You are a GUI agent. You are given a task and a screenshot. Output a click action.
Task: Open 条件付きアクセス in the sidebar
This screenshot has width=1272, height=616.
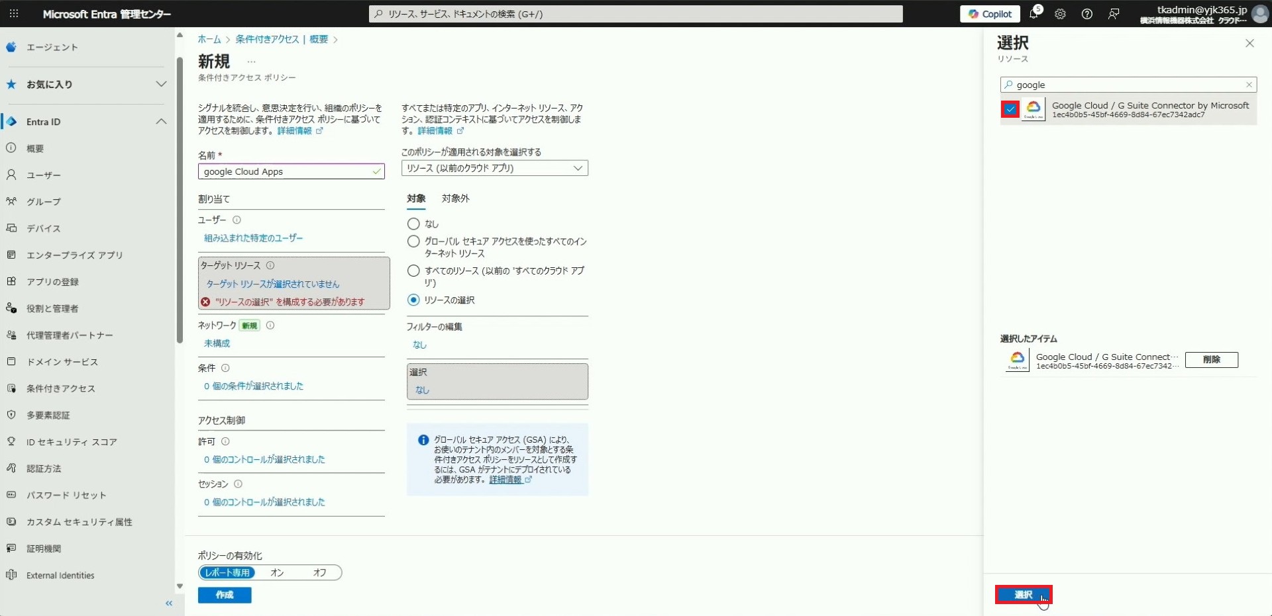[60, 388]
